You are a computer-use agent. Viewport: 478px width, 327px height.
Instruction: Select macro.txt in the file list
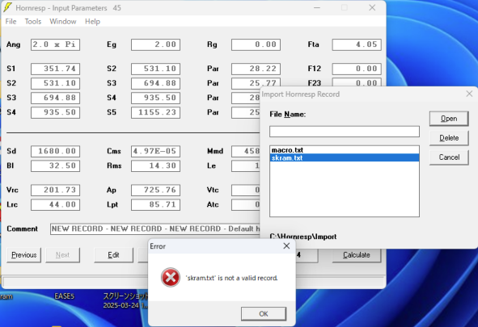click(345, 150)
